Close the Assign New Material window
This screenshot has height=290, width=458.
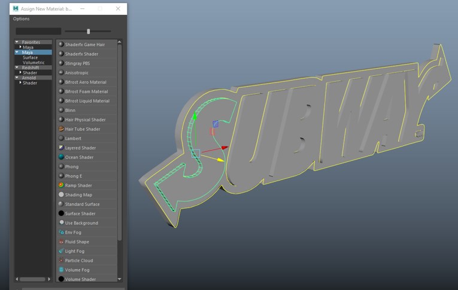click(x=118, y=9)
